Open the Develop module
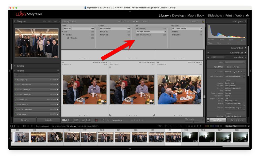This screenshot has height=161, width=260. click(x=178, y=15)
